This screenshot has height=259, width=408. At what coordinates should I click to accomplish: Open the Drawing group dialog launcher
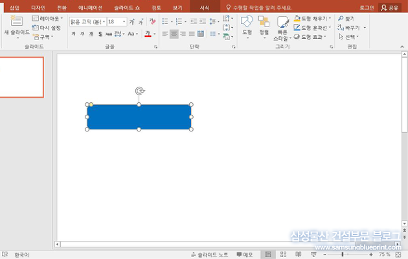coord(331,47)
